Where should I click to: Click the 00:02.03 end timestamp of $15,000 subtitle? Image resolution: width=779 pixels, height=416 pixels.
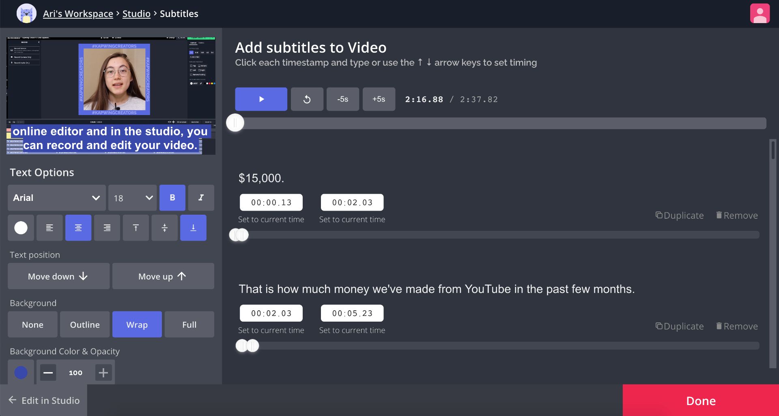point(352,203)
